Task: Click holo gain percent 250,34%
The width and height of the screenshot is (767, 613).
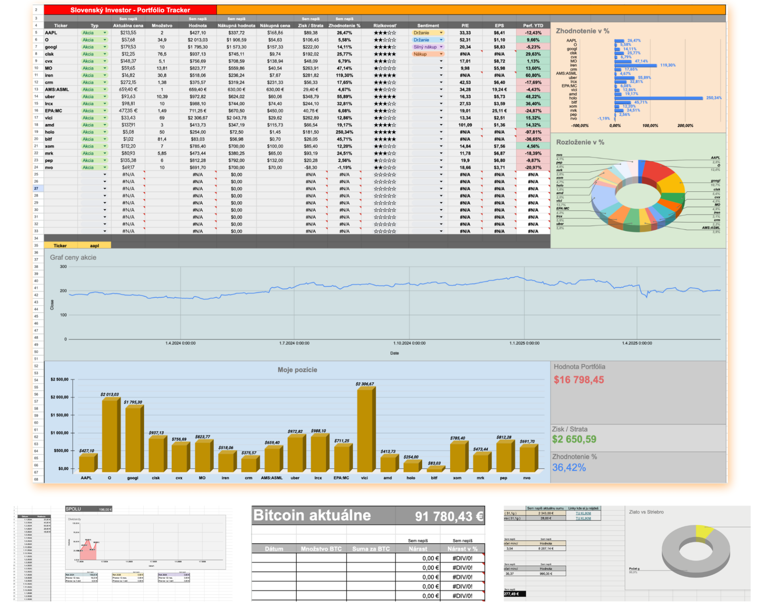Action: coord(344,132)
